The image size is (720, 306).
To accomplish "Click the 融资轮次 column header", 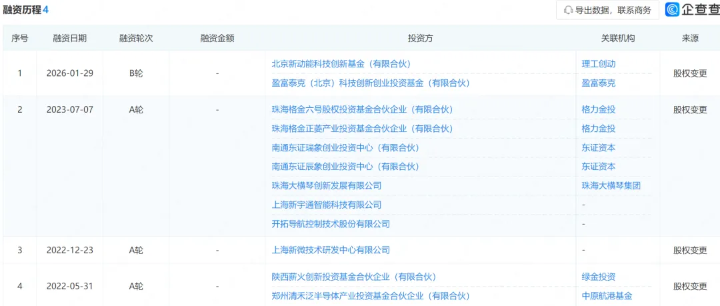I will [136, 39].
